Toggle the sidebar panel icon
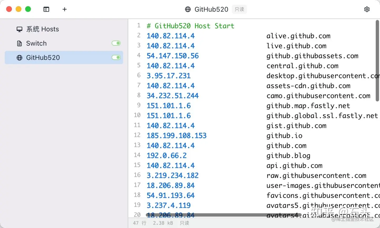Image resolution: width=380 pixels, height=228 pixels. 46,9
